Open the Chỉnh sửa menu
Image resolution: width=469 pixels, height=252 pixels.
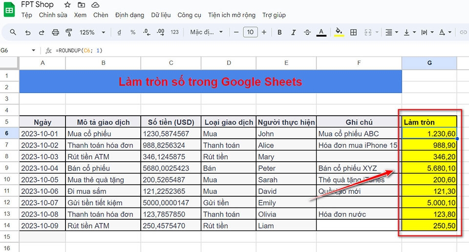tap(53, 15)
